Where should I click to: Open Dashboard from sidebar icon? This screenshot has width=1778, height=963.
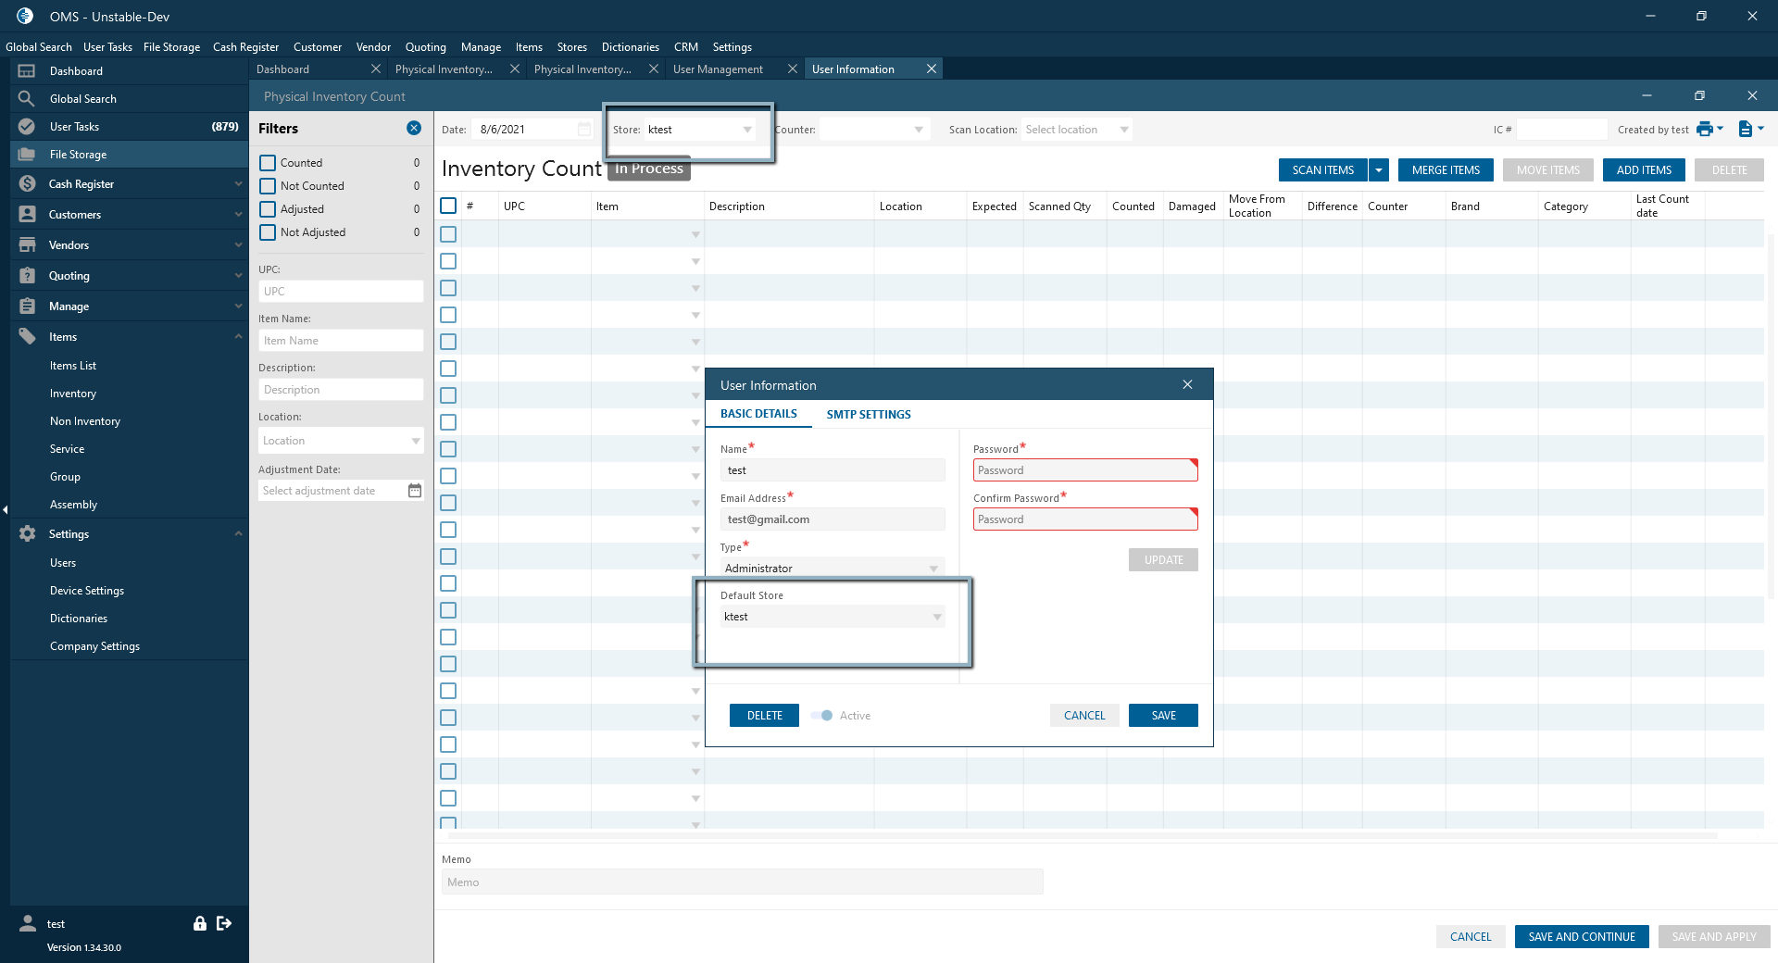click(x=27, y=71)
